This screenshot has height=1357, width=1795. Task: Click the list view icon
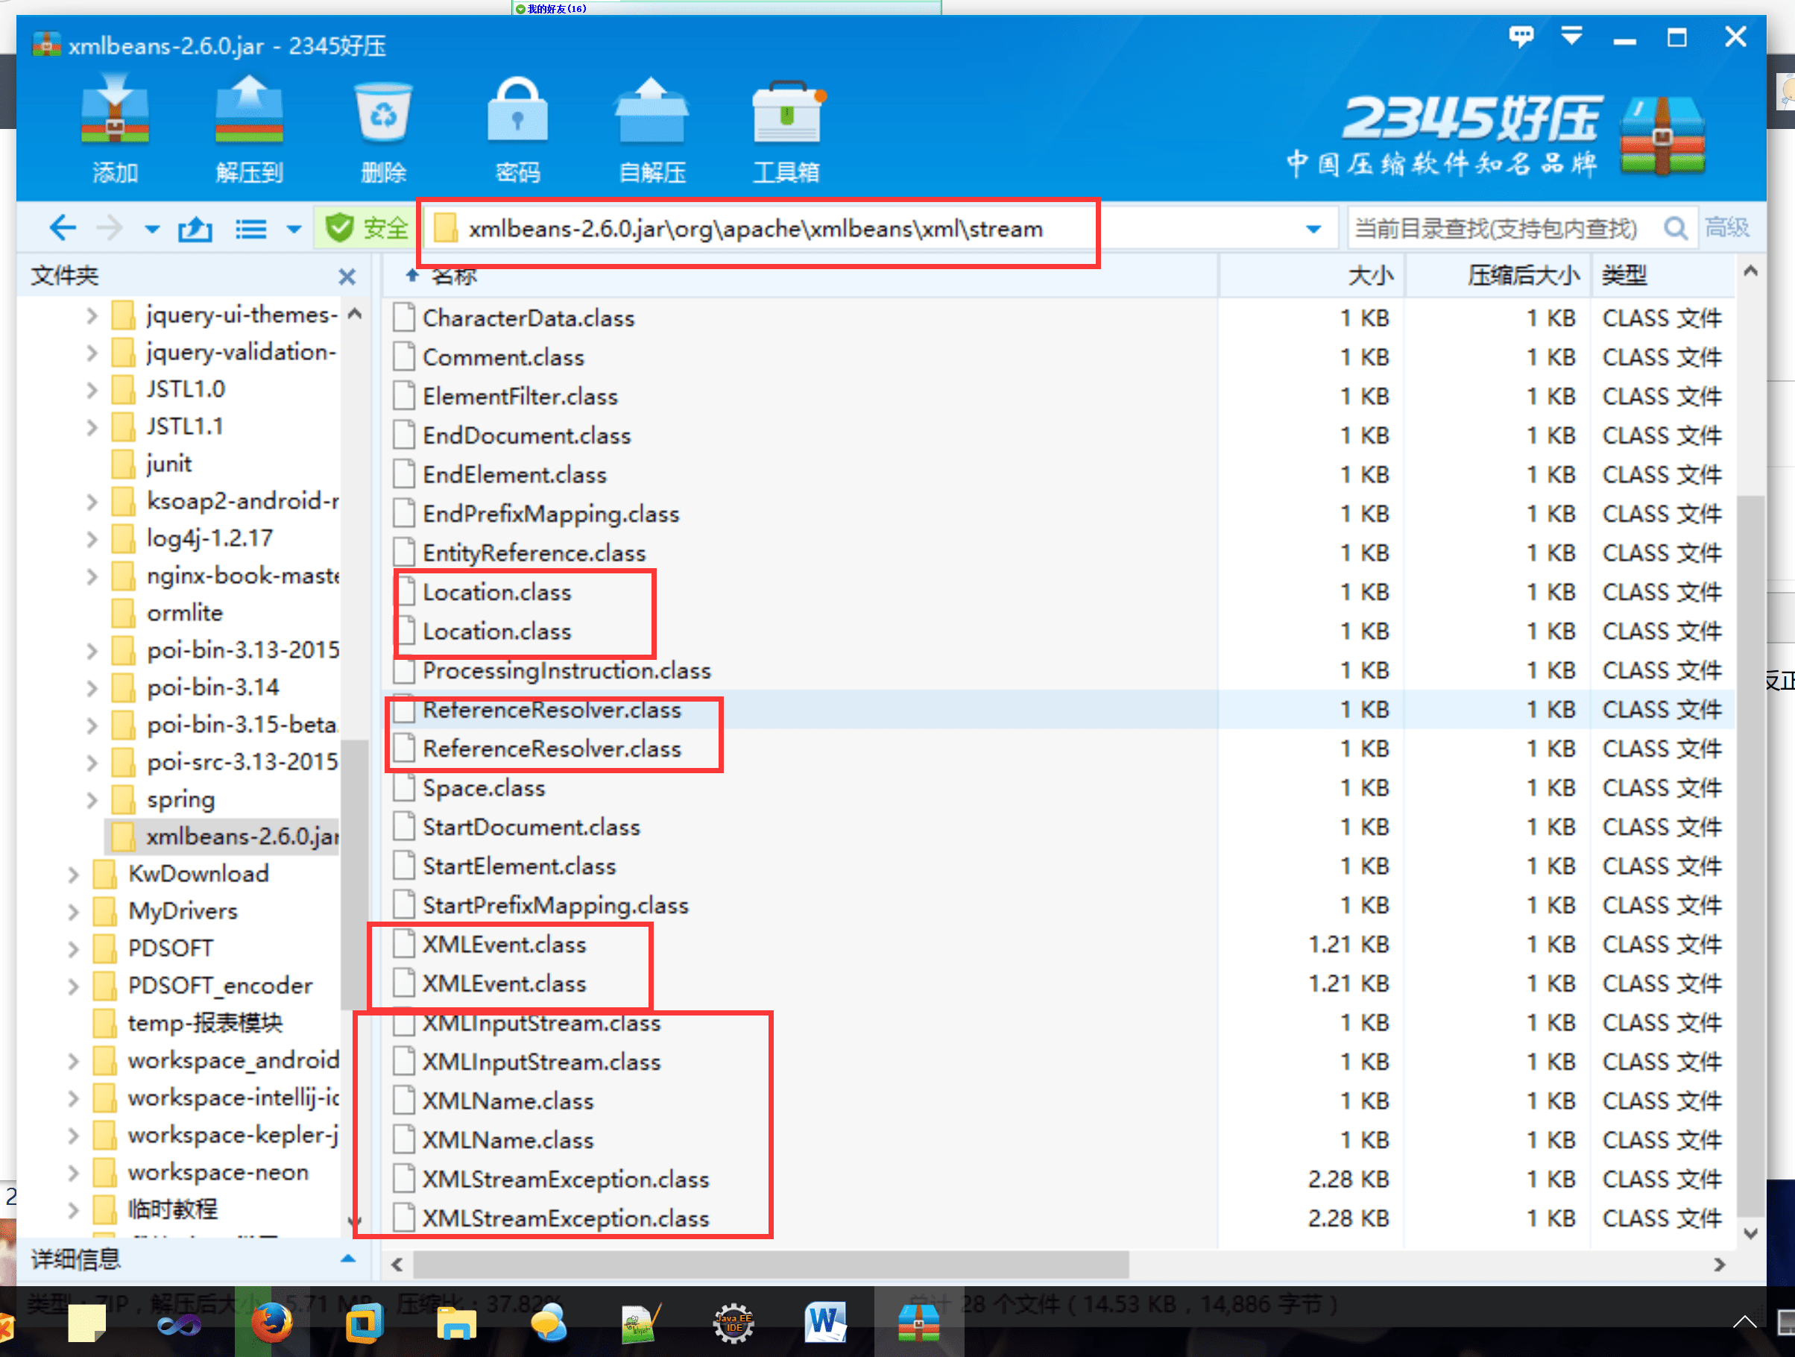250,228
